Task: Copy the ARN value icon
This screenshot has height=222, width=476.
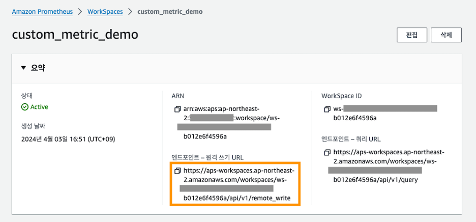Action: 177,109
